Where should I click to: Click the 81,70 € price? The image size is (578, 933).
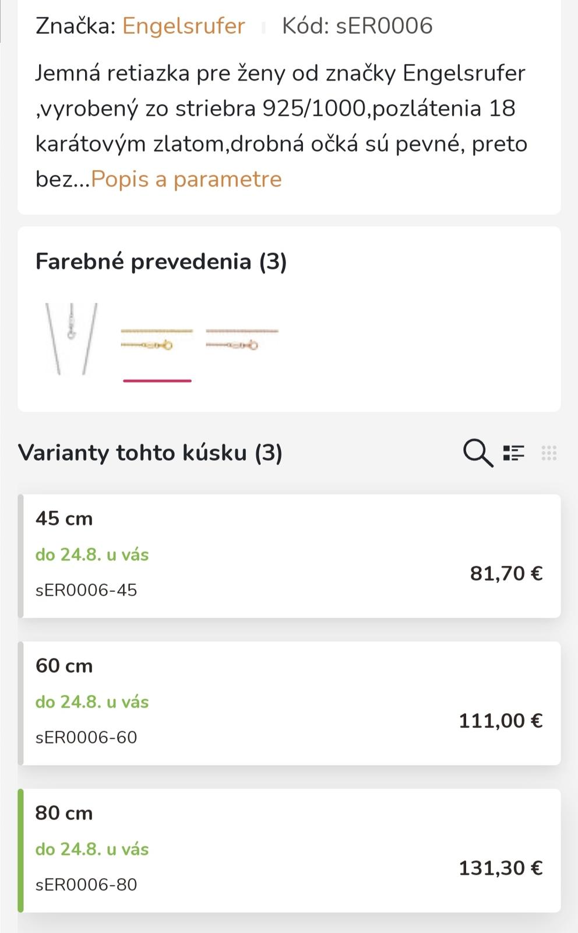click(x=506, y=574)
